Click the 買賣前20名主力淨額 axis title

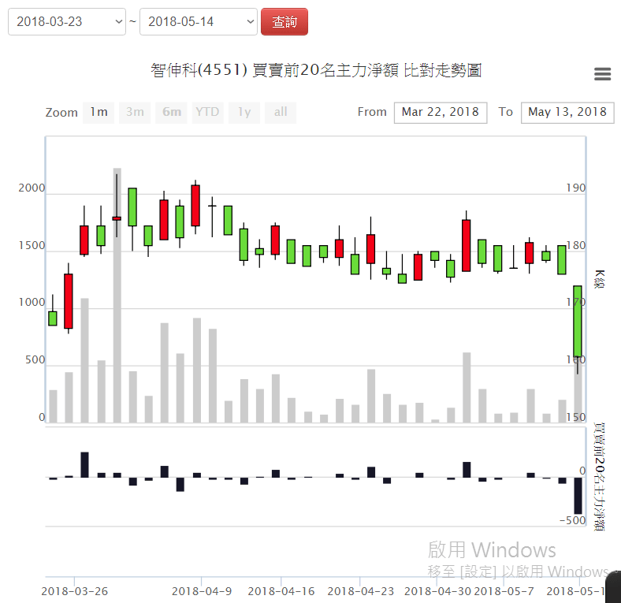point(600,476)
